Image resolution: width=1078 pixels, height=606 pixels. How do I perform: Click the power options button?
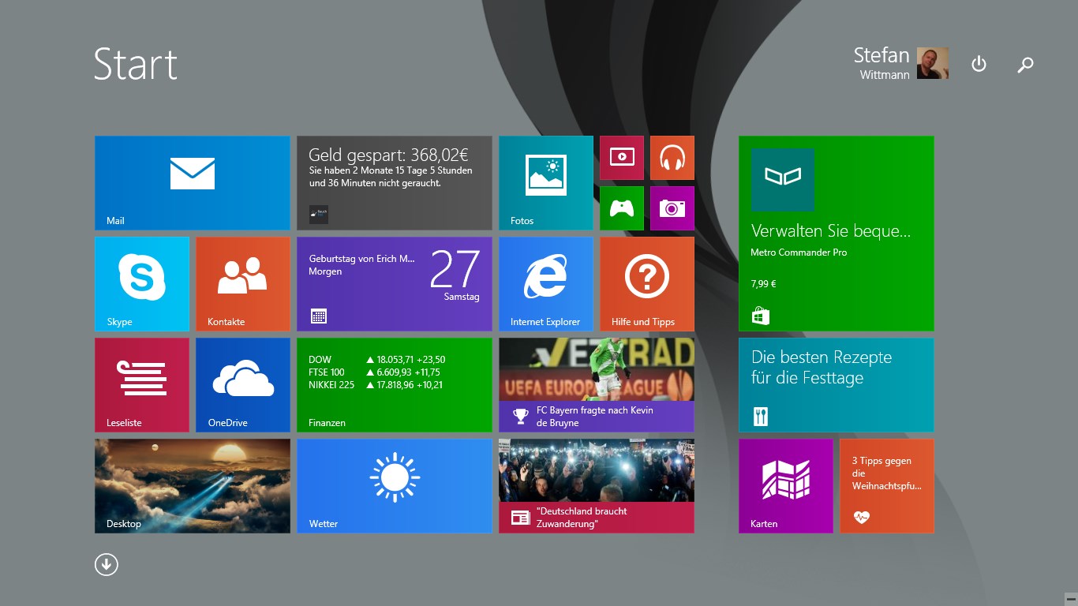tap(979, 64)
